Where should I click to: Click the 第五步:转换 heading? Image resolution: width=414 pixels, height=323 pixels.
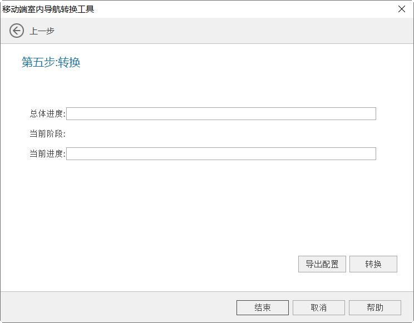[51, 62]
